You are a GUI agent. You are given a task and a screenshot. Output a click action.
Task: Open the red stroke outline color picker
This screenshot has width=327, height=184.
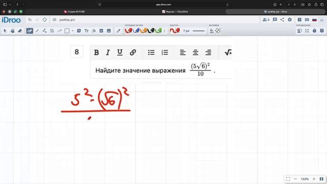(175, 31)
